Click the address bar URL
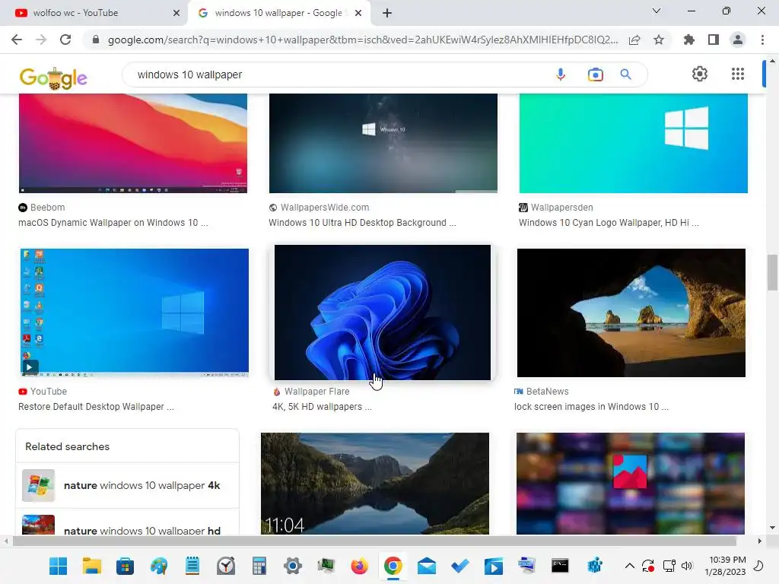 tap(363, 40)
